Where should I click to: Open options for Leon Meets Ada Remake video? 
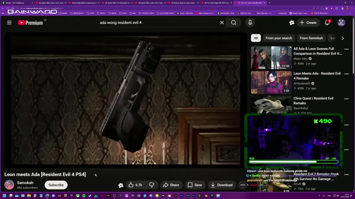[346, 74]
